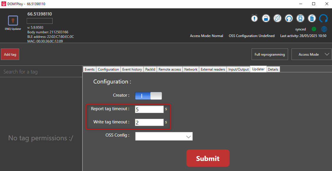
Task: Select the External readers tab
Action: [x=213, y=69]
